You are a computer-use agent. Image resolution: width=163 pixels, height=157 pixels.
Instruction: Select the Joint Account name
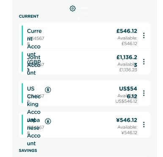tap(34, 65)
